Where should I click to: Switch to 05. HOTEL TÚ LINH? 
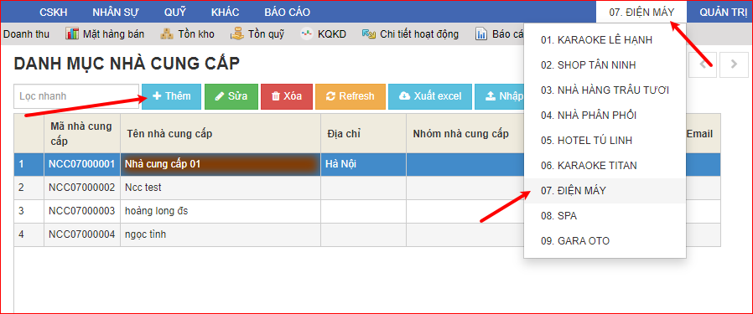[605, 141]
